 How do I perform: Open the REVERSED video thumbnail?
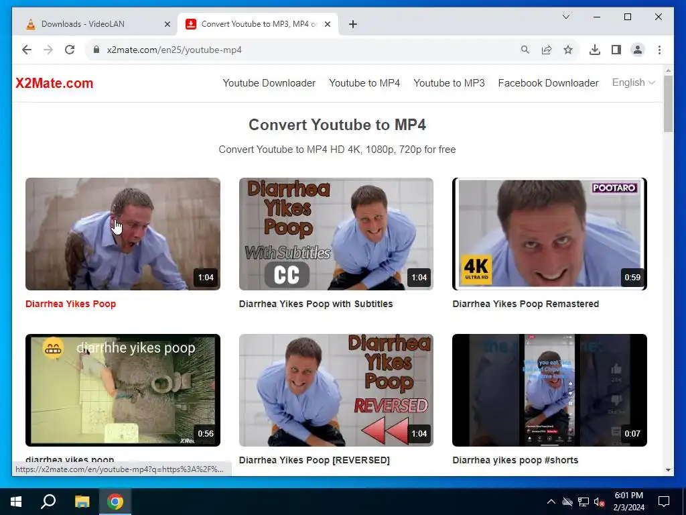(336, 390)
